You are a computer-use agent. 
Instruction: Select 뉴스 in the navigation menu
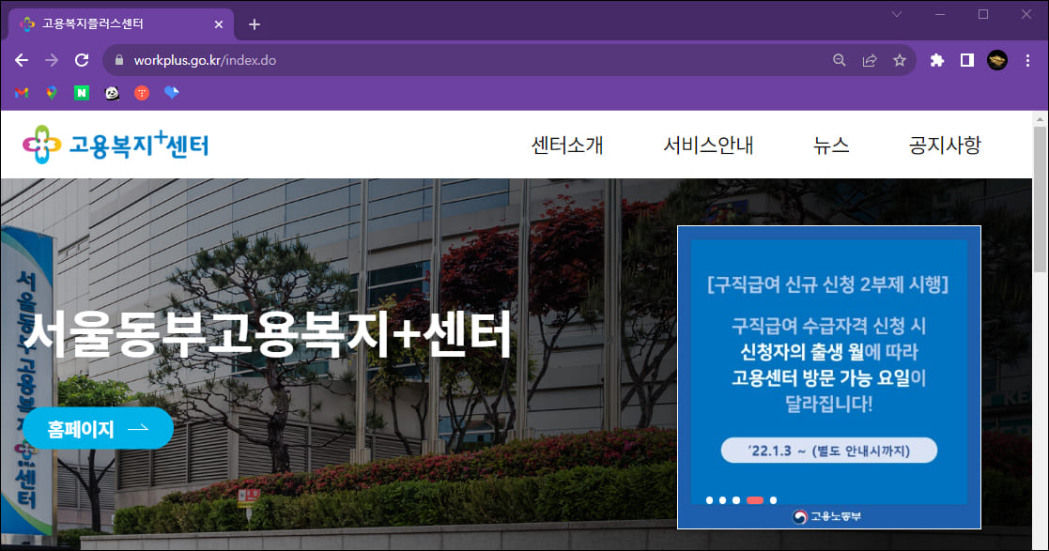click(830, 145)
